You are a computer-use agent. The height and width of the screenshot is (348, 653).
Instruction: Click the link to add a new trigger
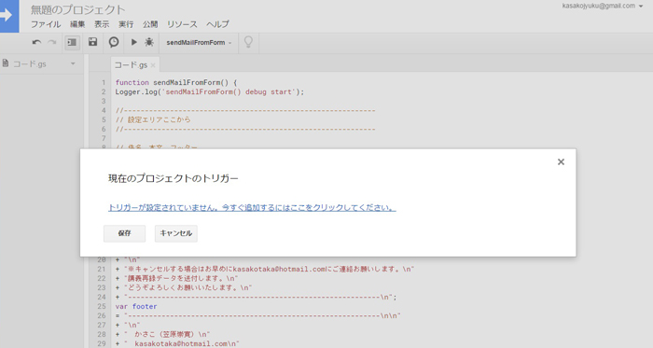coord(252,207)
